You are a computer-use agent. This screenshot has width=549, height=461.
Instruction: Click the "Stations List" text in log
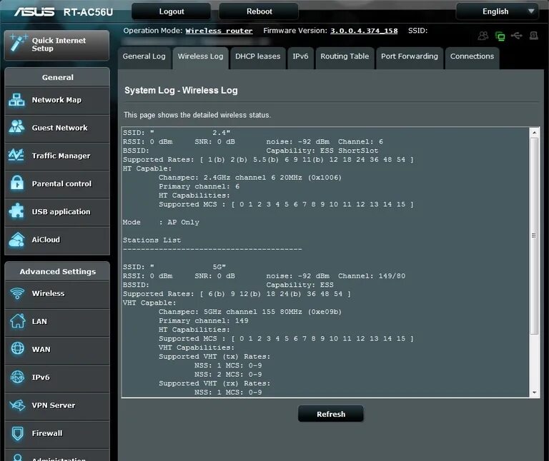coord(152,240)
